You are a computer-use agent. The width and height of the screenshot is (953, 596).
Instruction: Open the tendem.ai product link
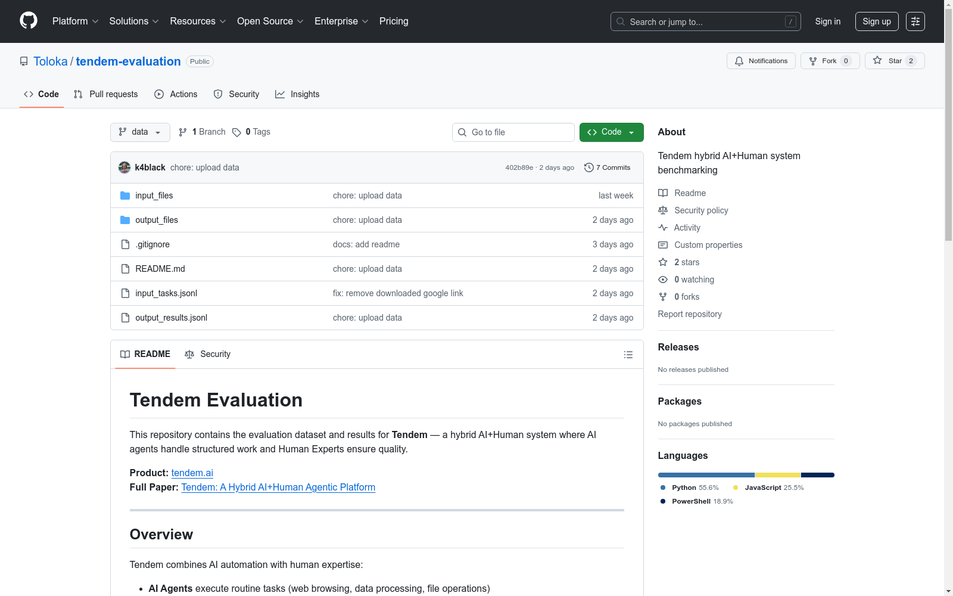(x=192, y=473)
